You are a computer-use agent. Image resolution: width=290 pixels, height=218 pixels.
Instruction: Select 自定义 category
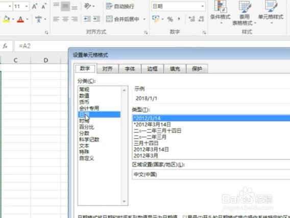(87, 158)
